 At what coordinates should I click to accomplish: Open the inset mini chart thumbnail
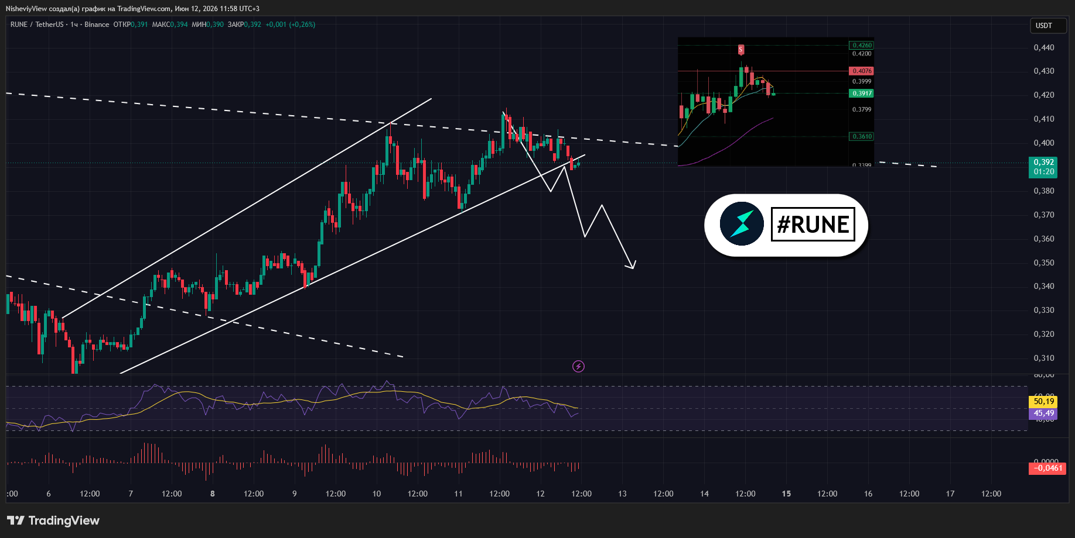[776, 102]
